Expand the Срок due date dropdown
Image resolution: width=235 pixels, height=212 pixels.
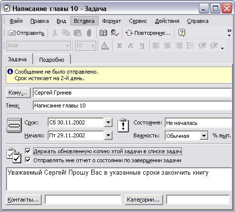coord(108,122)
